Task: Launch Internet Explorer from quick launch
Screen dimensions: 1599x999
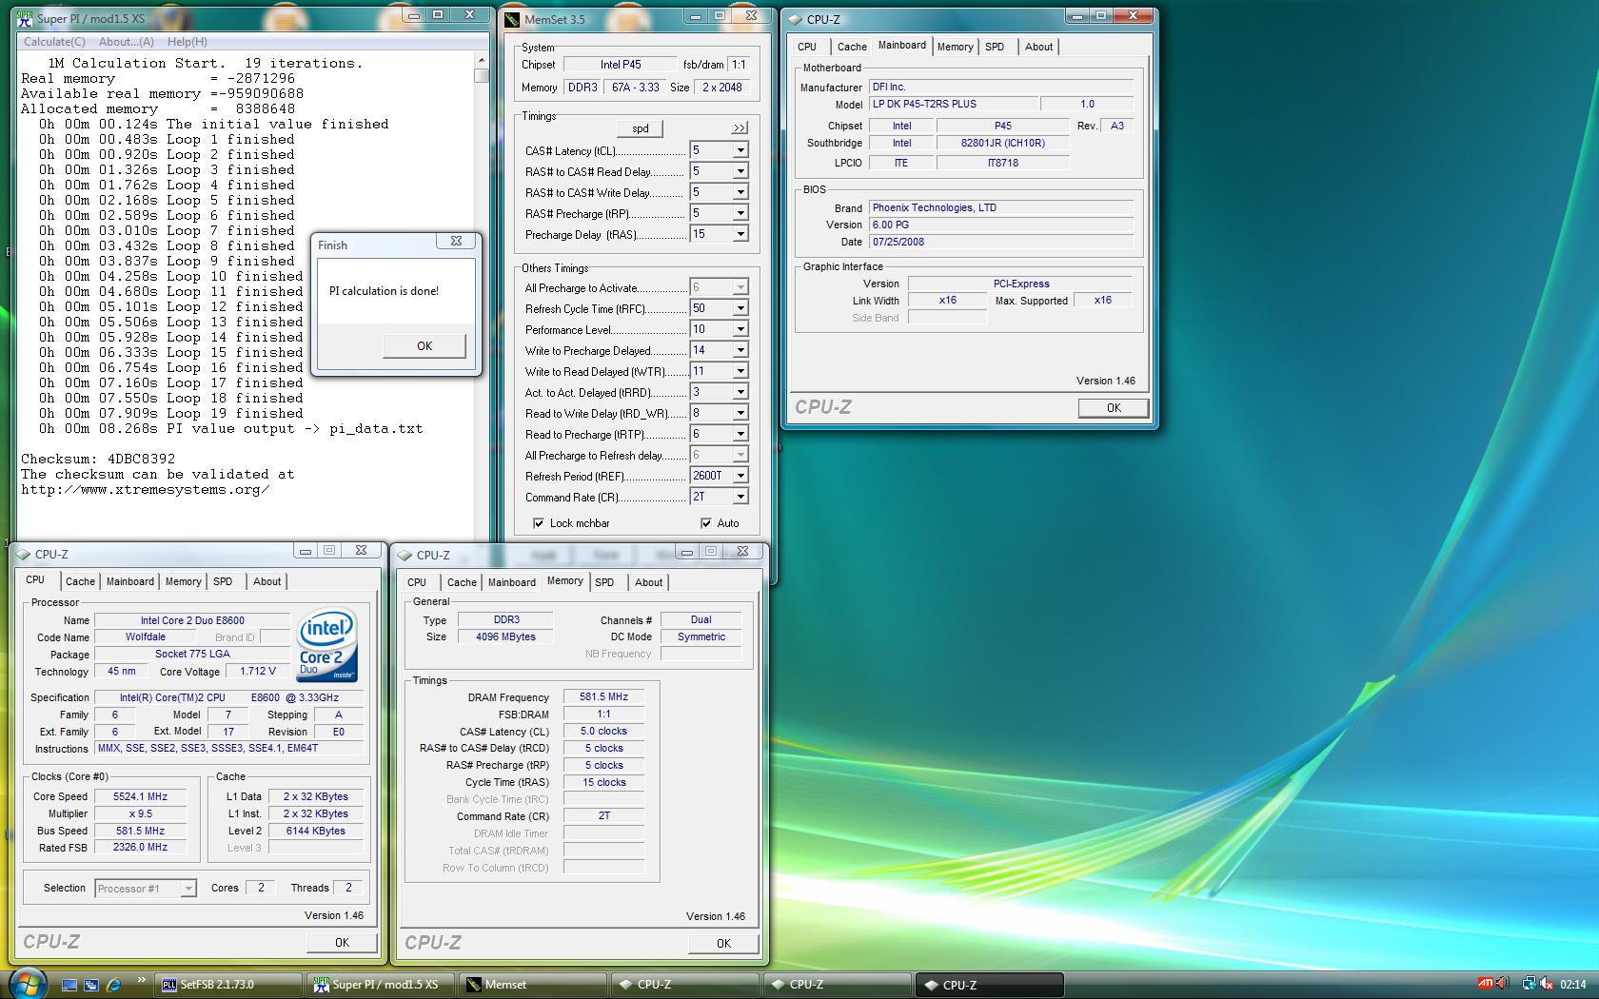Action: tap(113, 985)
